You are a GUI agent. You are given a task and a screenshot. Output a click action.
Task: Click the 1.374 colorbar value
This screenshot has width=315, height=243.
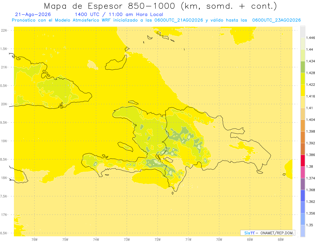tap(310, 178)
